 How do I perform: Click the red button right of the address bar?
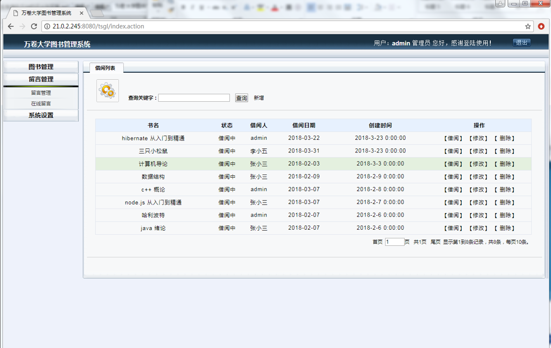[x=542, y=27]
